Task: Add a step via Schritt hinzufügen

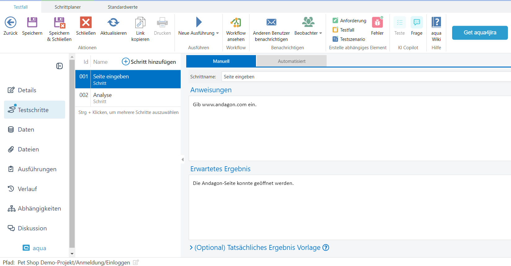Action: pos(149,62)
